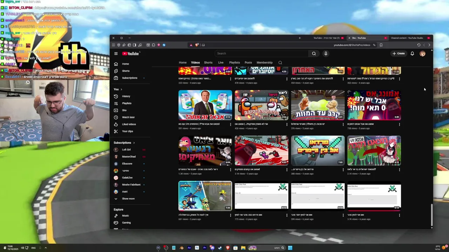Open the Windows Start button
449x252 pixels.
pos(290,248)
